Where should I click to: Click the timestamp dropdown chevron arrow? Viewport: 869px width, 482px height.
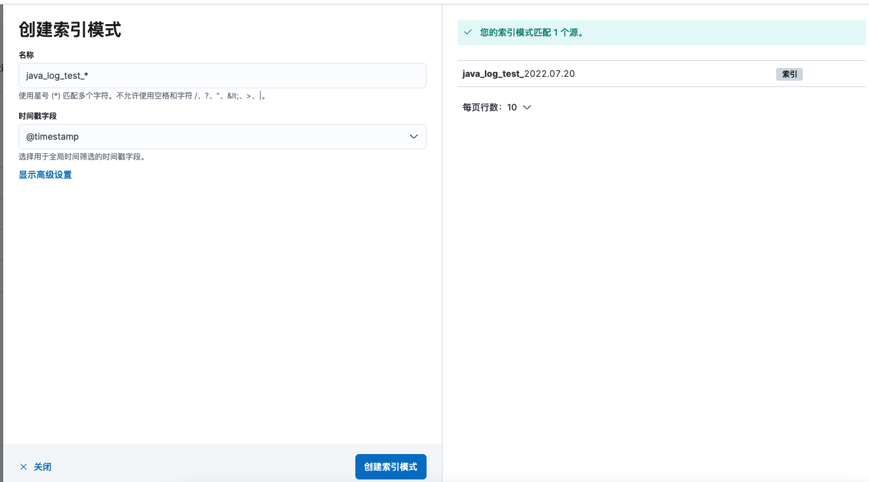[x=414, y=137]
